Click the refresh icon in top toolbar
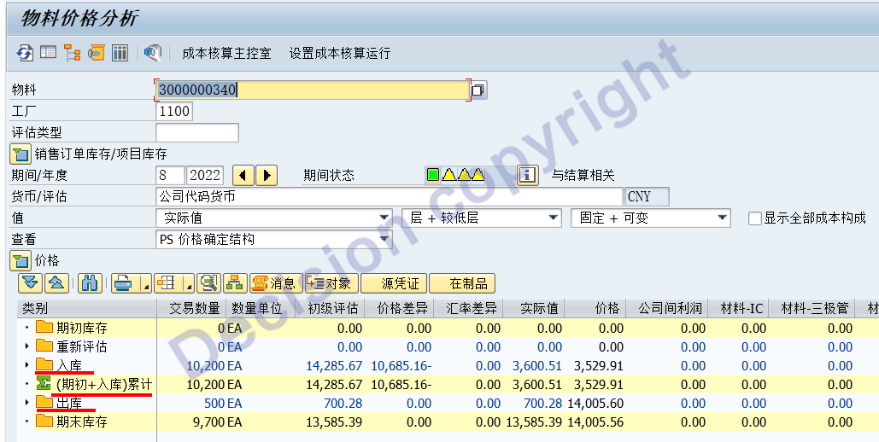879x442 pixels. pos(25,53)
